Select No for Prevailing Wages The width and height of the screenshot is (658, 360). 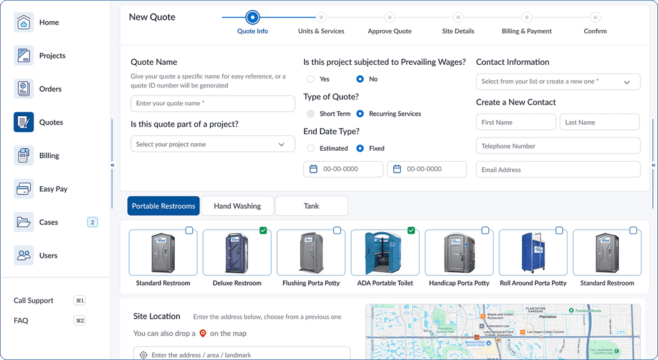360,79
